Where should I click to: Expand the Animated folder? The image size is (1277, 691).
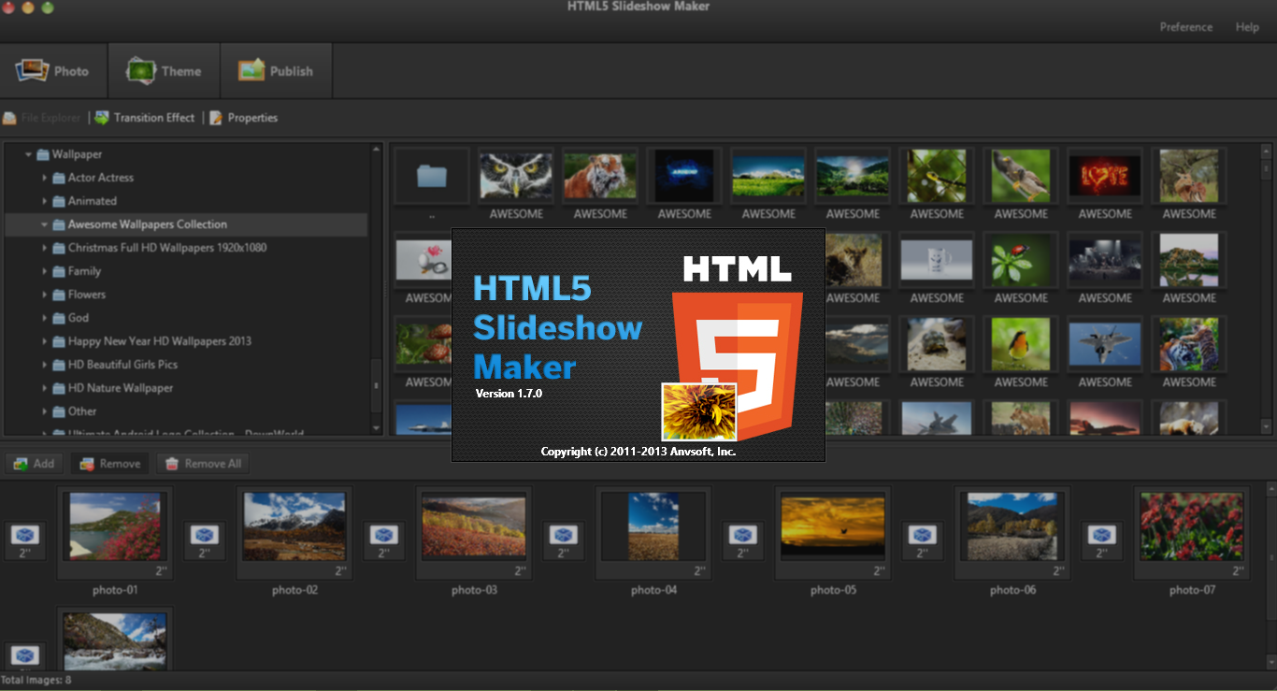pos(45,201)
